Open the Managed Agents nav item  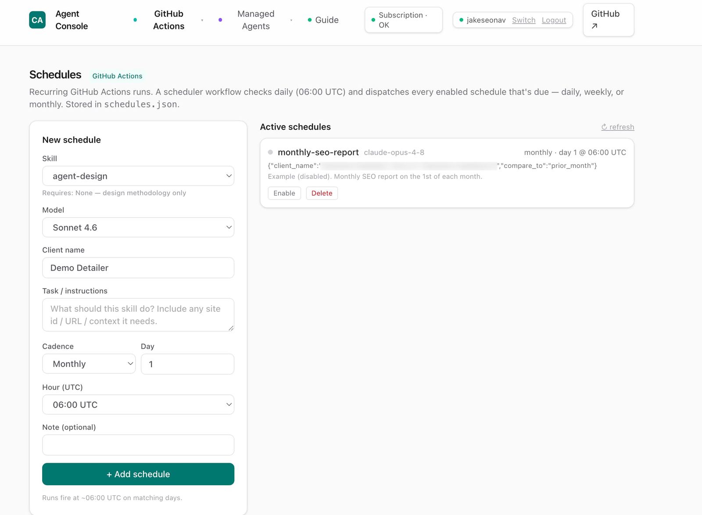click(x=256, y=20)
